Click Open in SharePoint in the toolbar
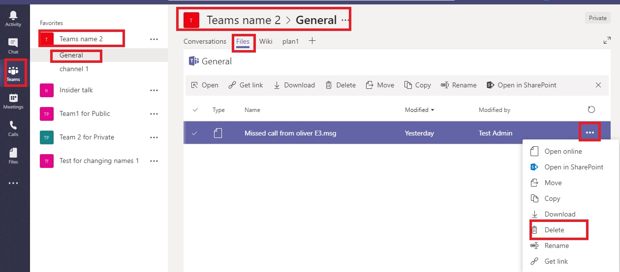Image resolution: width=620 pixels, height=272 pixels. [x=521, y=85]
